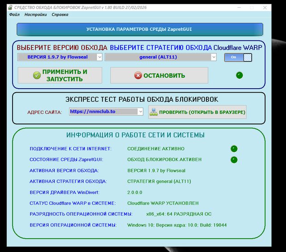
Task: Click ПРОВЕРИТЬ (ОТКРЫТЬ В БРАУЗЕРЕ) button
Action: point(198,112)
